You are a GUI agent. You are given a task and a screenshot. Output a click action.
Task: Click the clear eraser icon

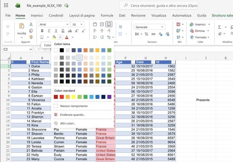220,34
